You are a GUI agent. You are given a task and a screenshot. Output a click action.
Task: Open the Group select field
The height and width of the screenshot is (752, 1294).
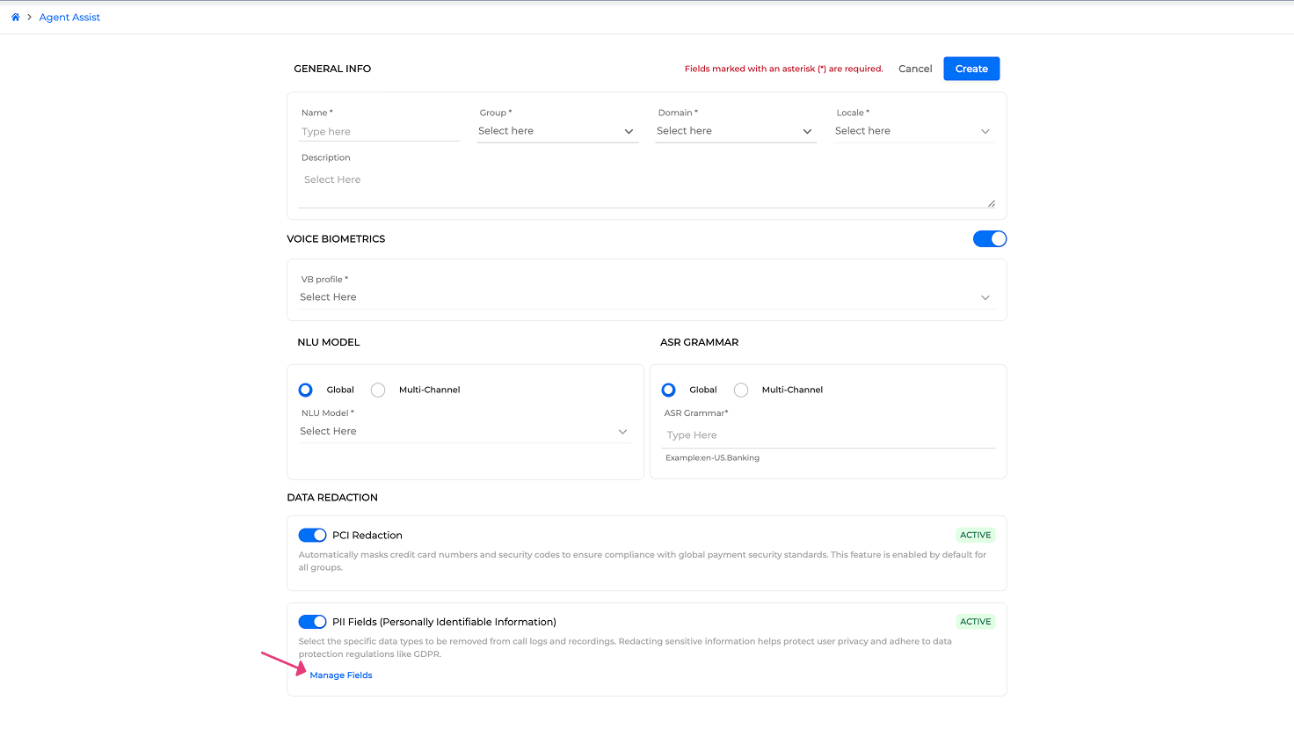click(x=557, y=131)
